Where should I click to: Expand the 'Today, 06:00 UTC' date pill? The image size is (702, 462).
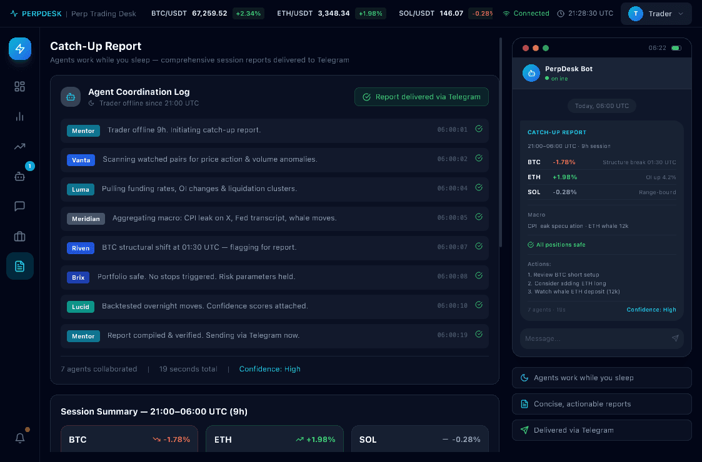601,106
